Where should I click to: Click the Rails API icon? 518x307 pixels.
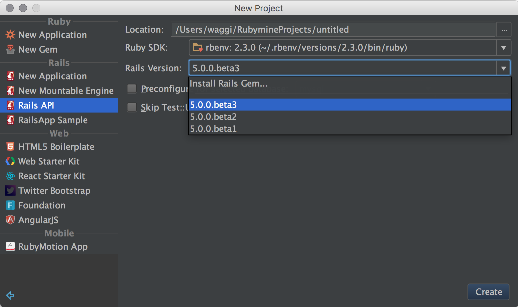coord(10,105)
